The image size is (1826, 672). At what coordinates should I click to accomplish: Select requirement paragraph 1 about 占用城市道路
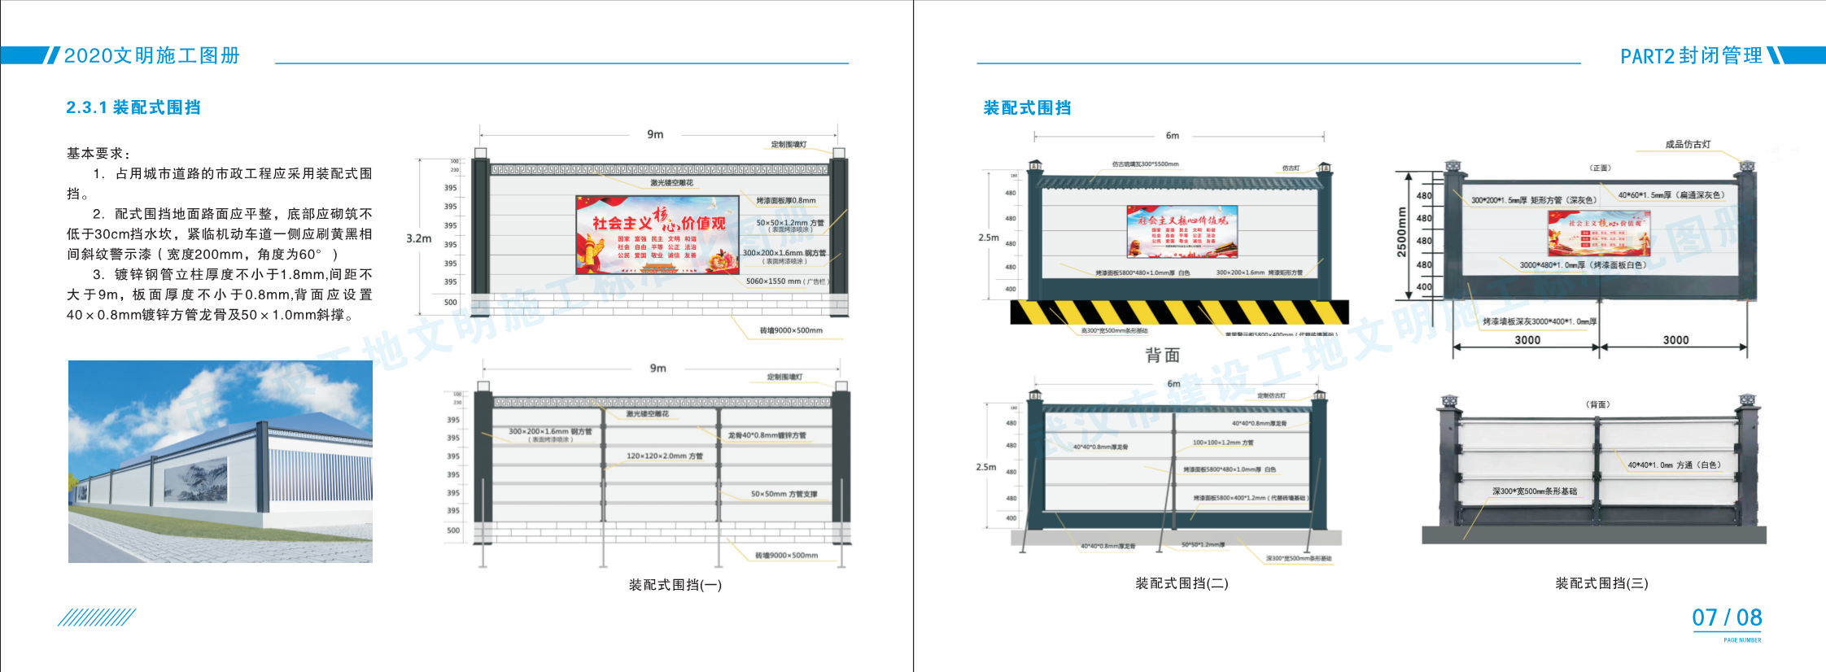(x=220, y=183)
